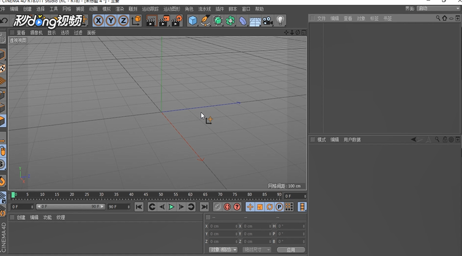This screenshot has width=462, height=256.
Task: Click the end frame 90 F field
Action: click(119, 207)
